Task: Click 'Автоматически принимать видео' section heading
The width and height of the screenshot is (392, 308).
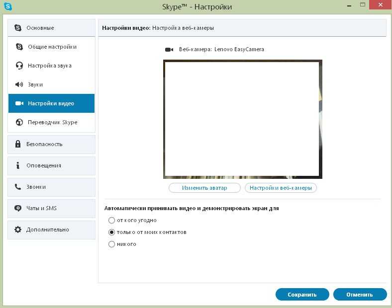Action: pyautogui.click(x=192, y=208)
